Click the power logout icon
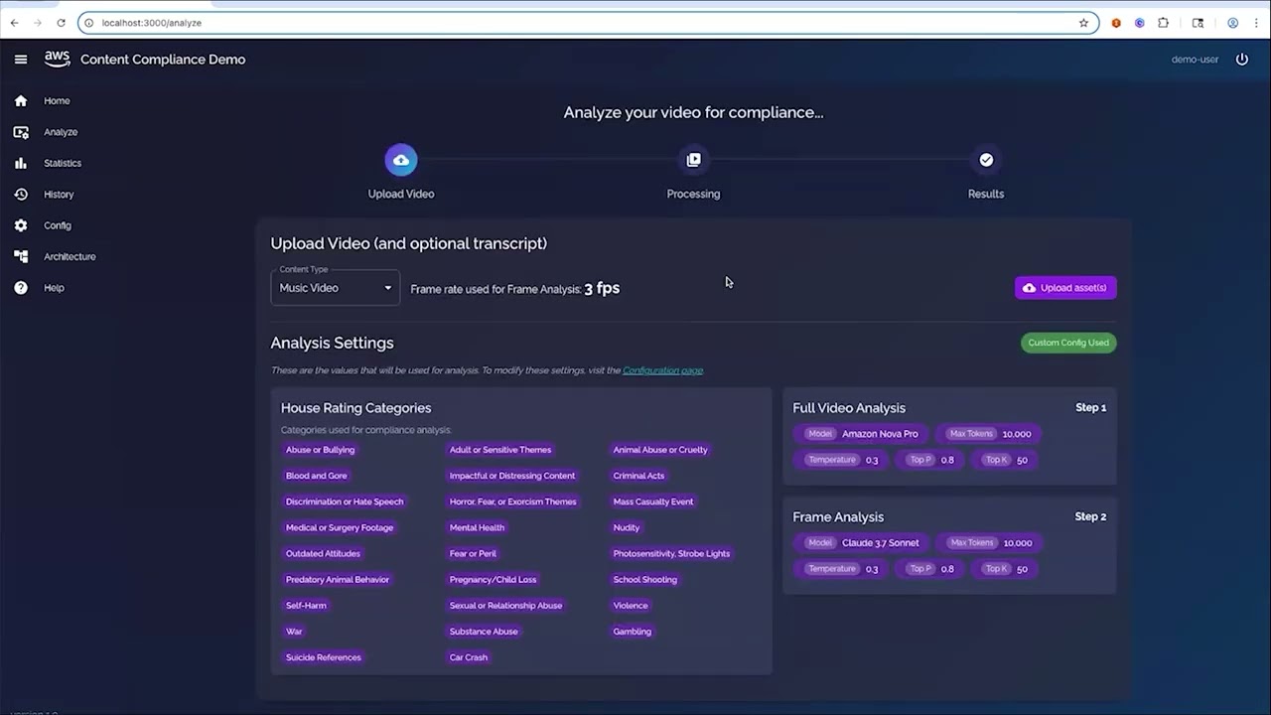Screen dimensions: 1271x715 pos(1241,60)
